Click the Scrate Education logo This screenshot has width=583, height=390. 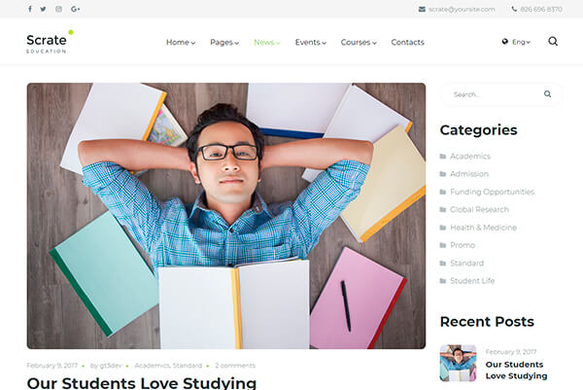(x=50, y=41)
